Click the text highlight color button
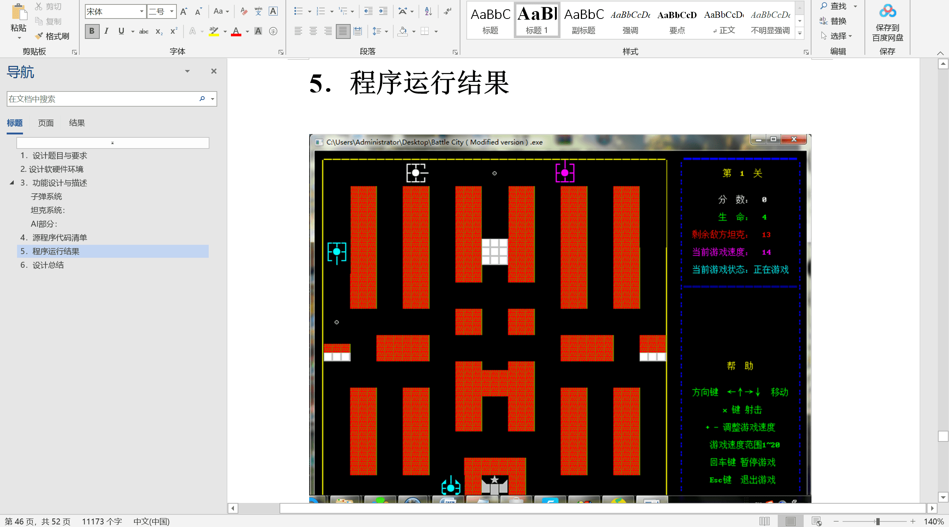This screenshot has width=949, height=527. [x=214, y=31]
